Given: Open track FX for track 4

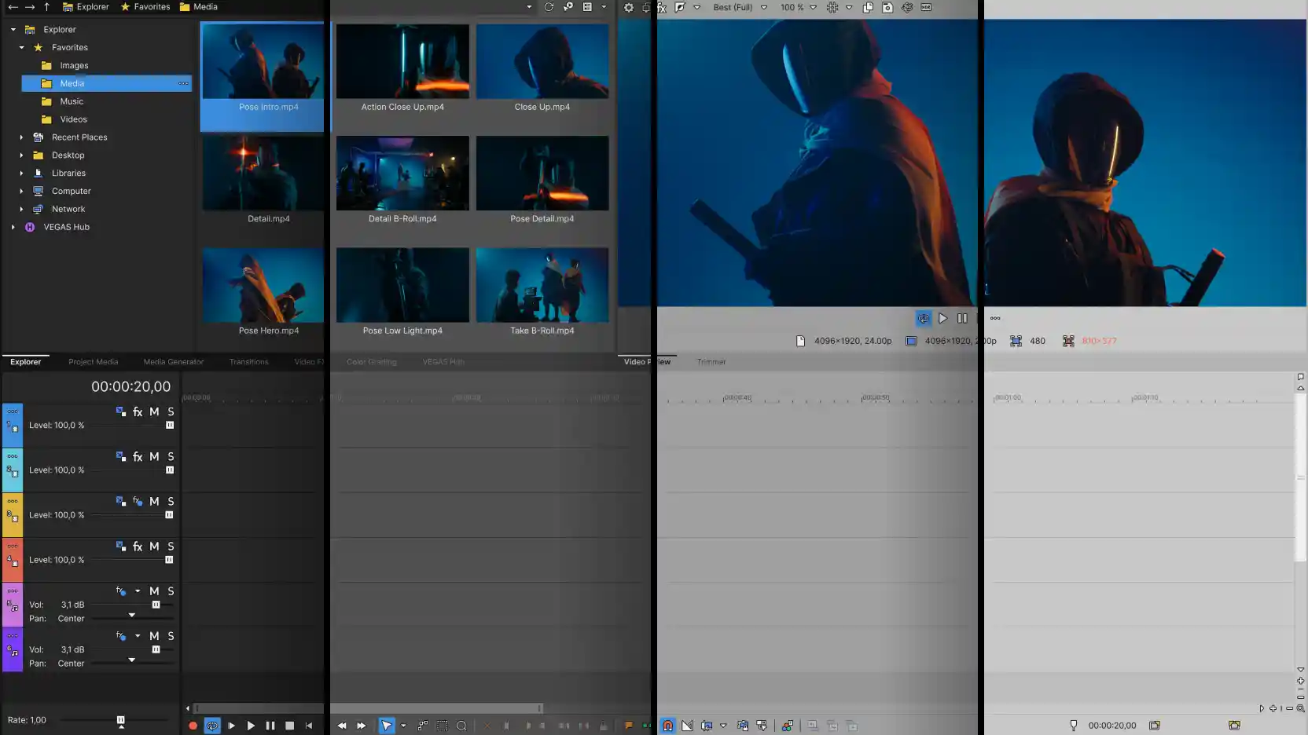Looking at the screenshot, I should (138, 546).
